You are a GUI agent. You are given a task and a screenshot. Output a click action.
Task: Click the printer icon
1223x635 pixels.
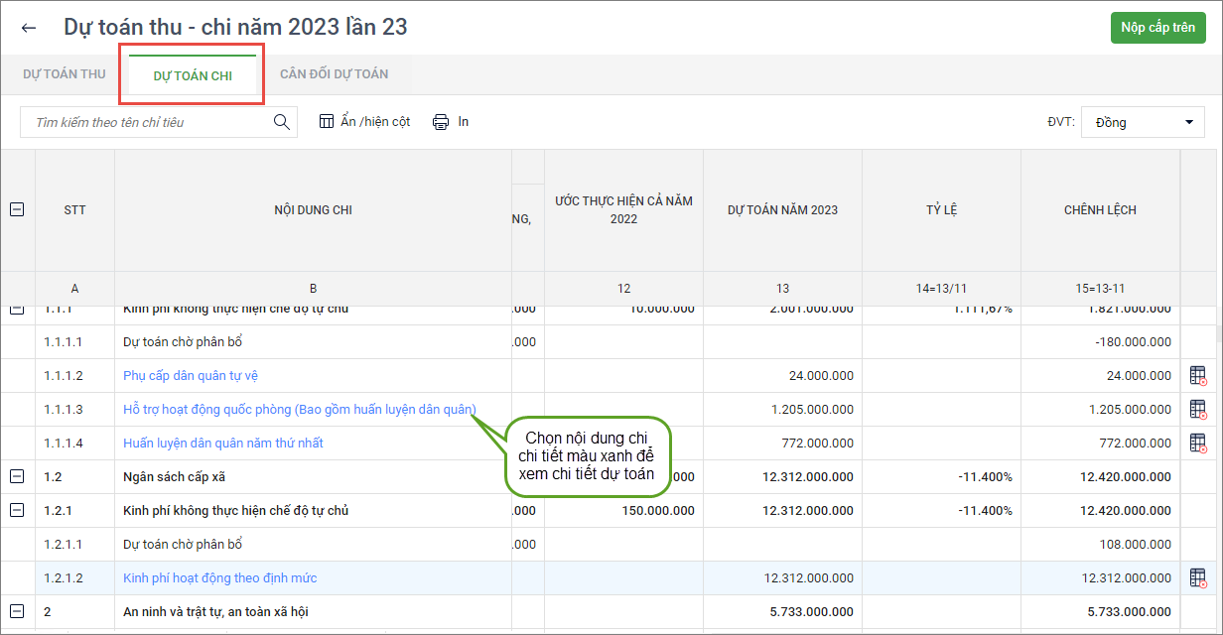click(441, 122)
